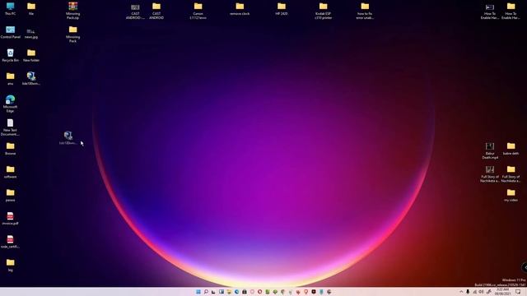Open the network status tray icon
Image resolution: width=527 pixels, height=296 pixels.
474,292
